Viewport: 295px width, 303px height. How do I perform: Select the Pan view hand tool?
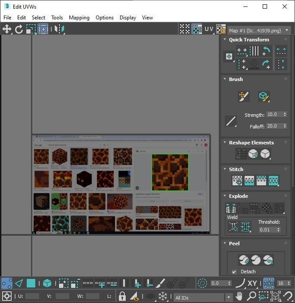pyautogui.click(x=239, y=296)
